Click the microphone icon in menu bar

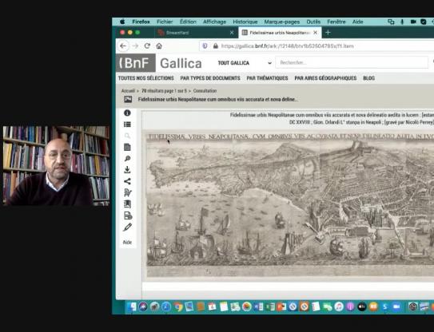(x=402, y=22)
